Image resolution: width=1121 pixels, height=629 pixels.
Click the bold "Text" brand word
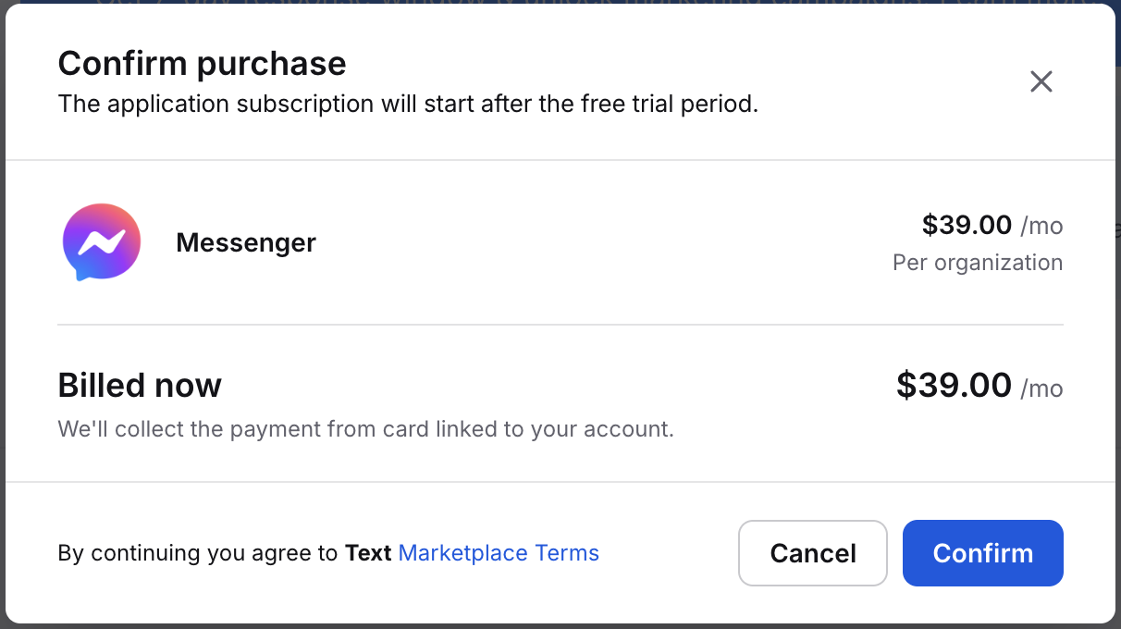pyautogui.click(x=368, y=553)
